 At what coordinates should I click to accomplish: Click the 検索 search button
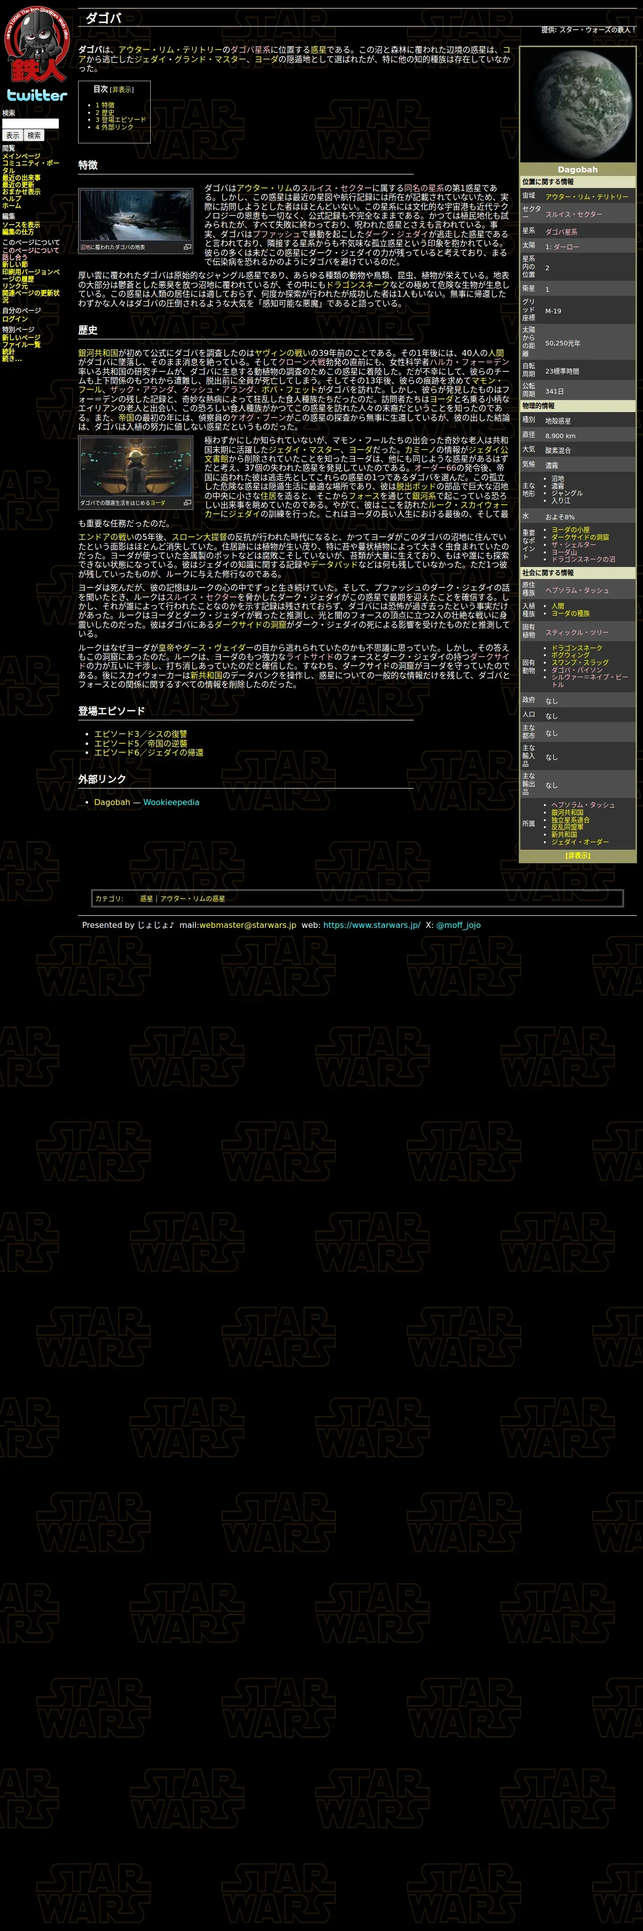click(34, 136)
